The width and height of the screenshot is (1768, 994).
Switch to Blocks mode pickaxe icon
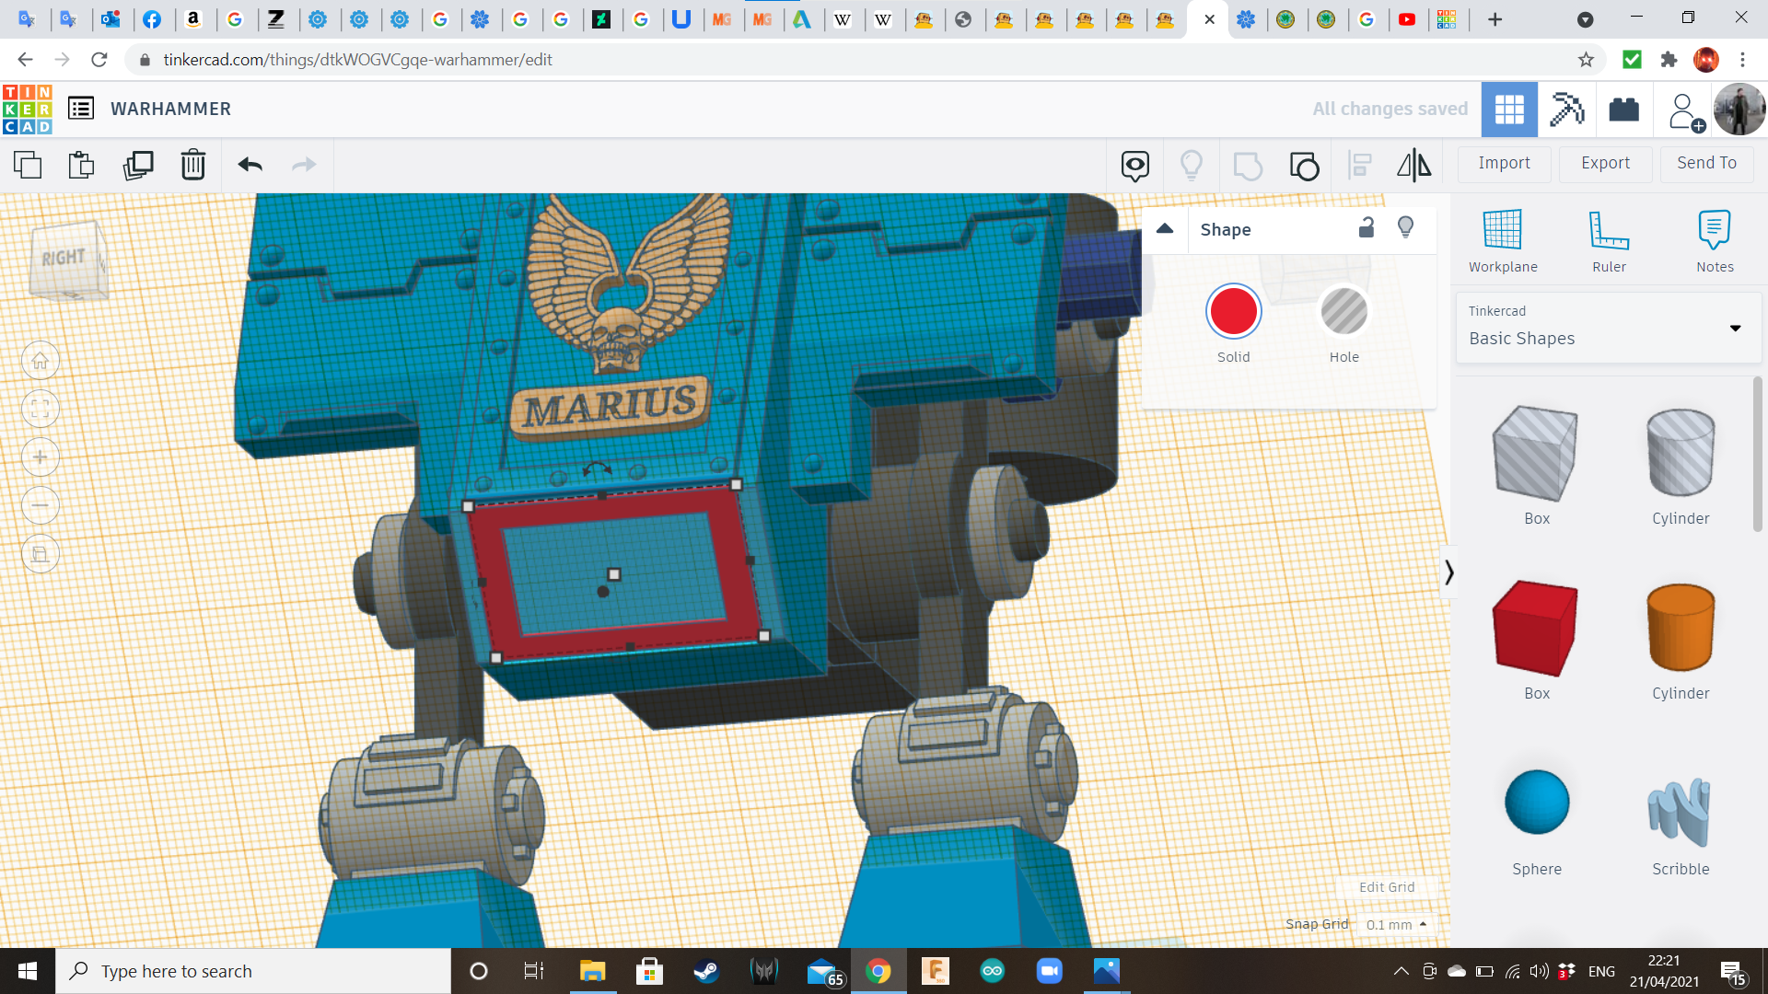pyautogui.click(x=1565, y=110)
